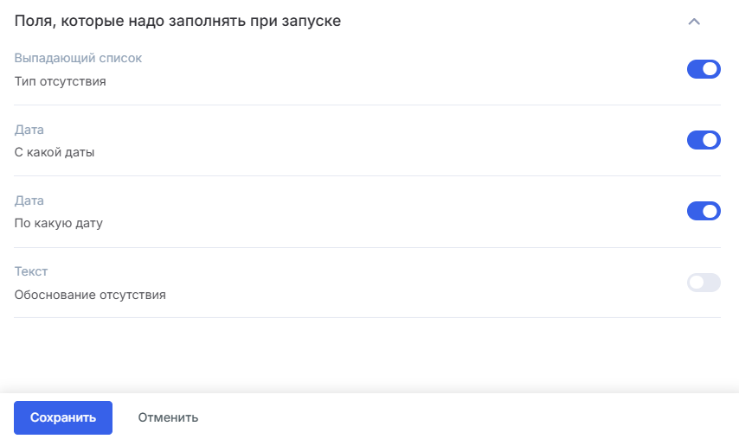The width and height of the screenshot is (739, 439).
Task: Select the 'Тип отсутствия' field name
Action: tap(61, 82)
